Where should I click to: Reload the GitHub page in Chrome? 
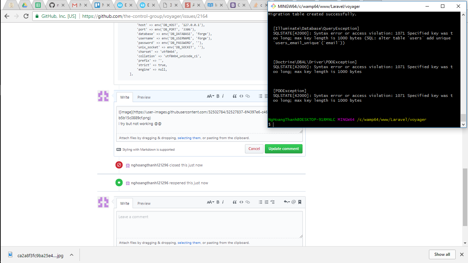point(26,15)
